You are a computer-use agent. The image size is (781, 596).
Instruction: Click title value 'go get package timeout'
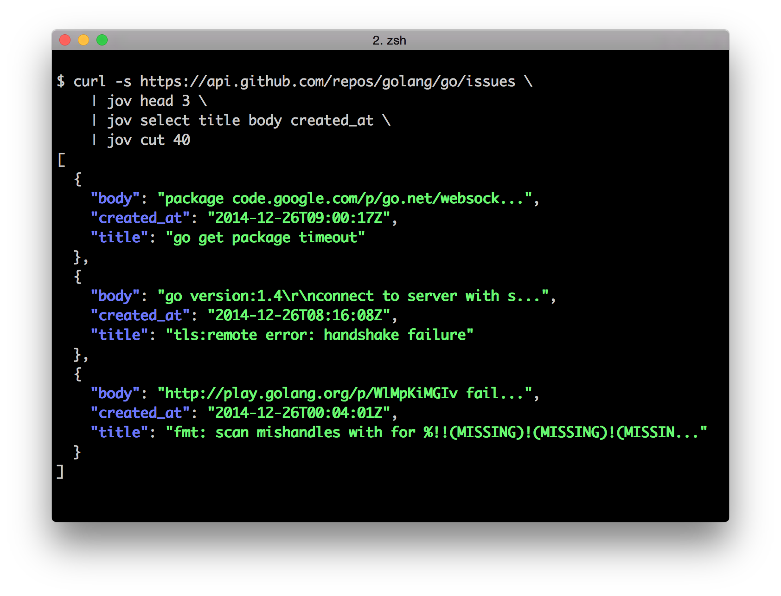coord(265,238)
